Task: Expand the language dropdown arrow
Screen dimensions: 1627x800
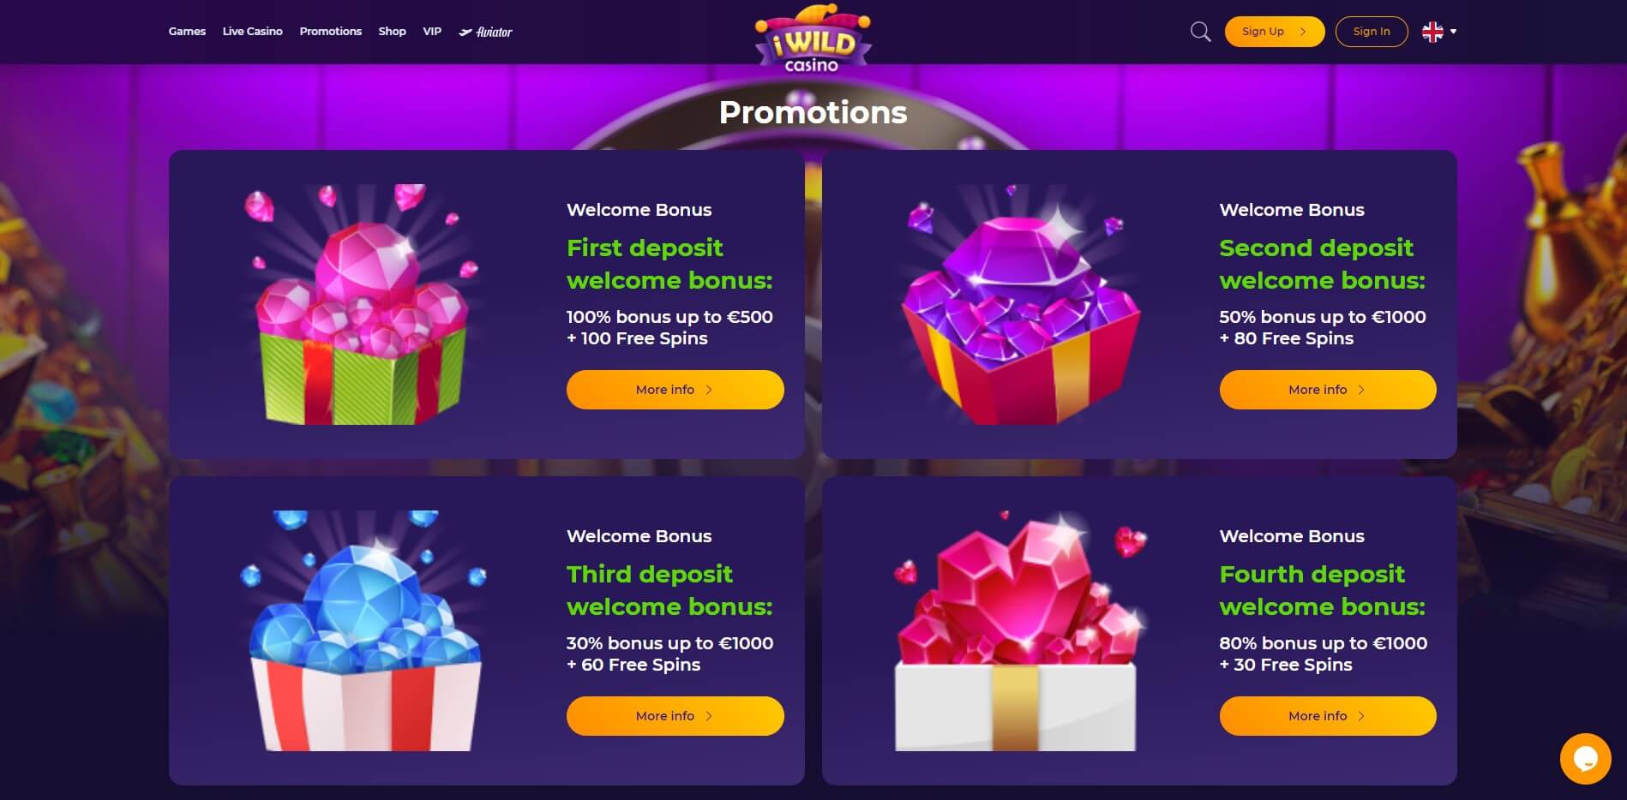Action: click(x=1453, y=32)
